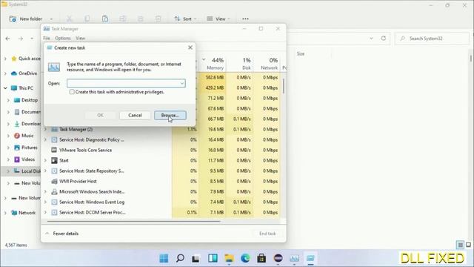Close the Create new task dialog

point(190,47)
